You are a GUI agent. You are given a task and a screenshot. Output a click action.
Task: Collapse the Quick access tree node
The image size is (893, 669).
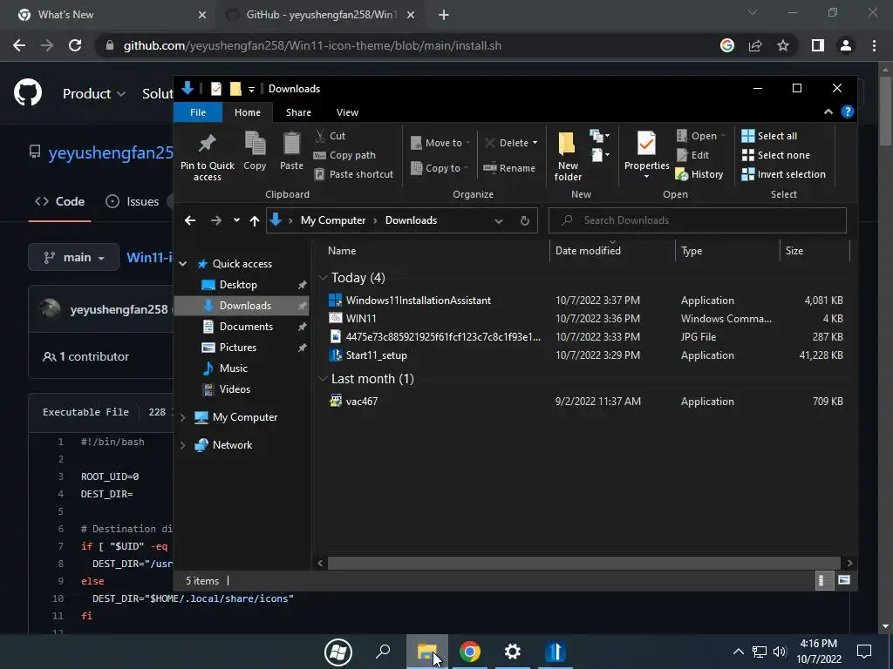pos(183,264)
